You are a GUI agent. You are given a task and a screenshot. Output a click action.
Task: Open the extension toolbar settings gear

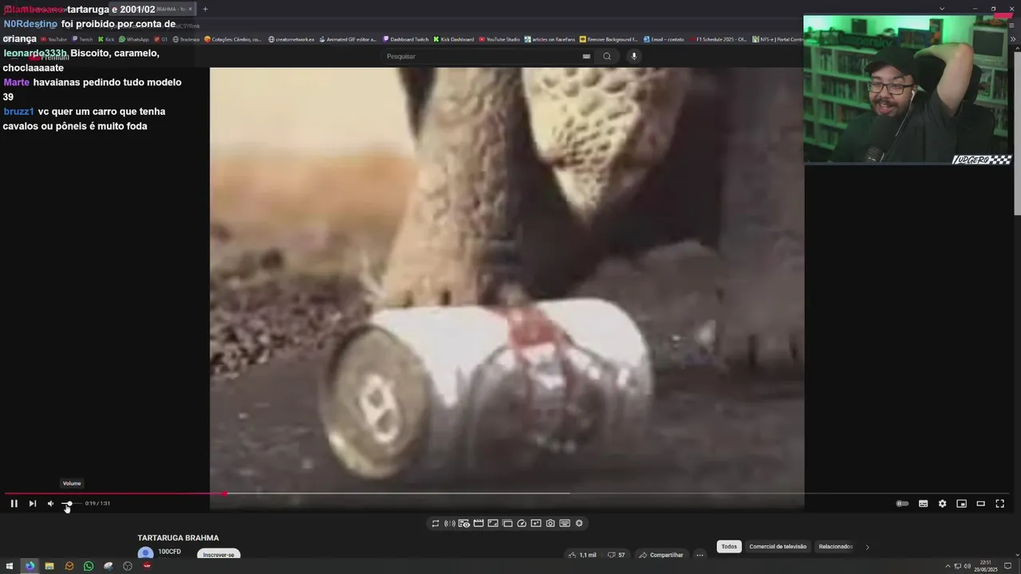coord(579,523)
